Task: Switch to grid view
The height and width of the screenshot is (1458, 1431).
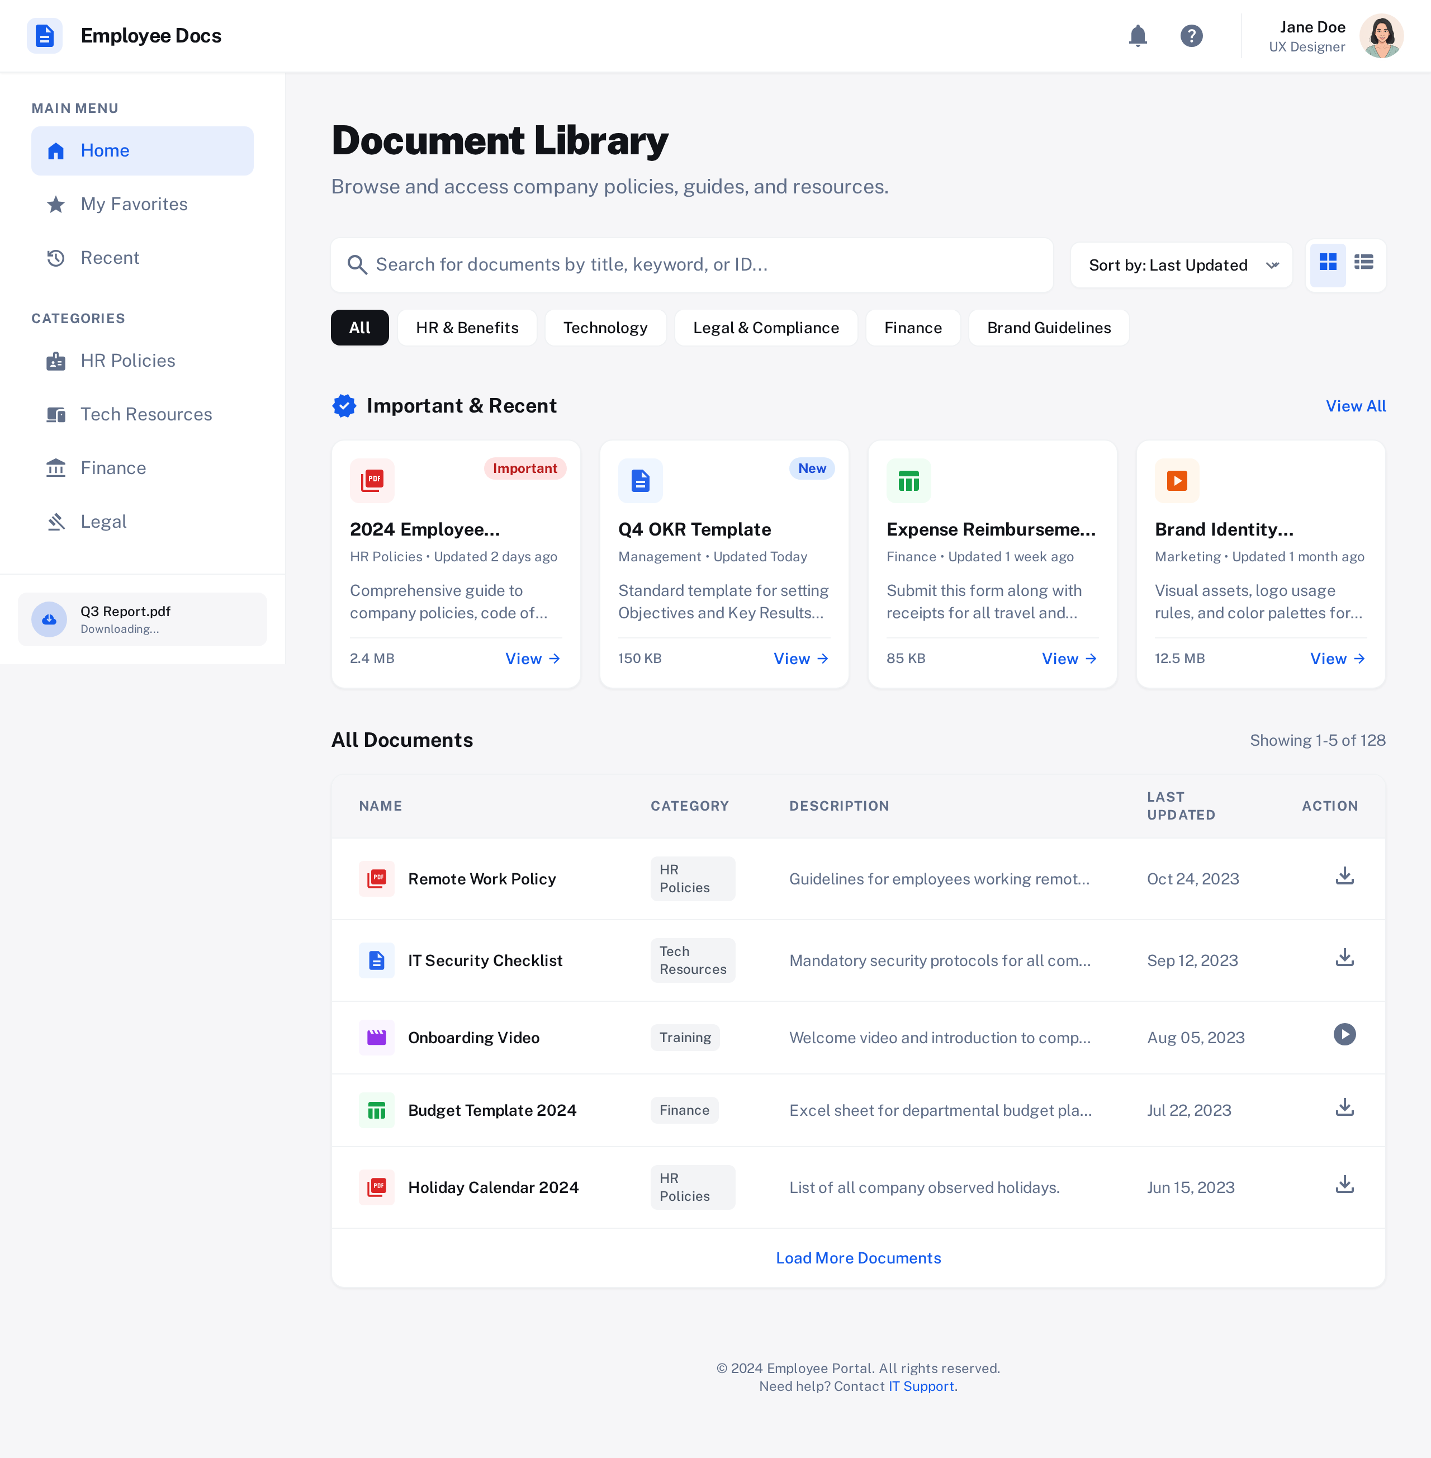Action: [x=1328, y=264]
